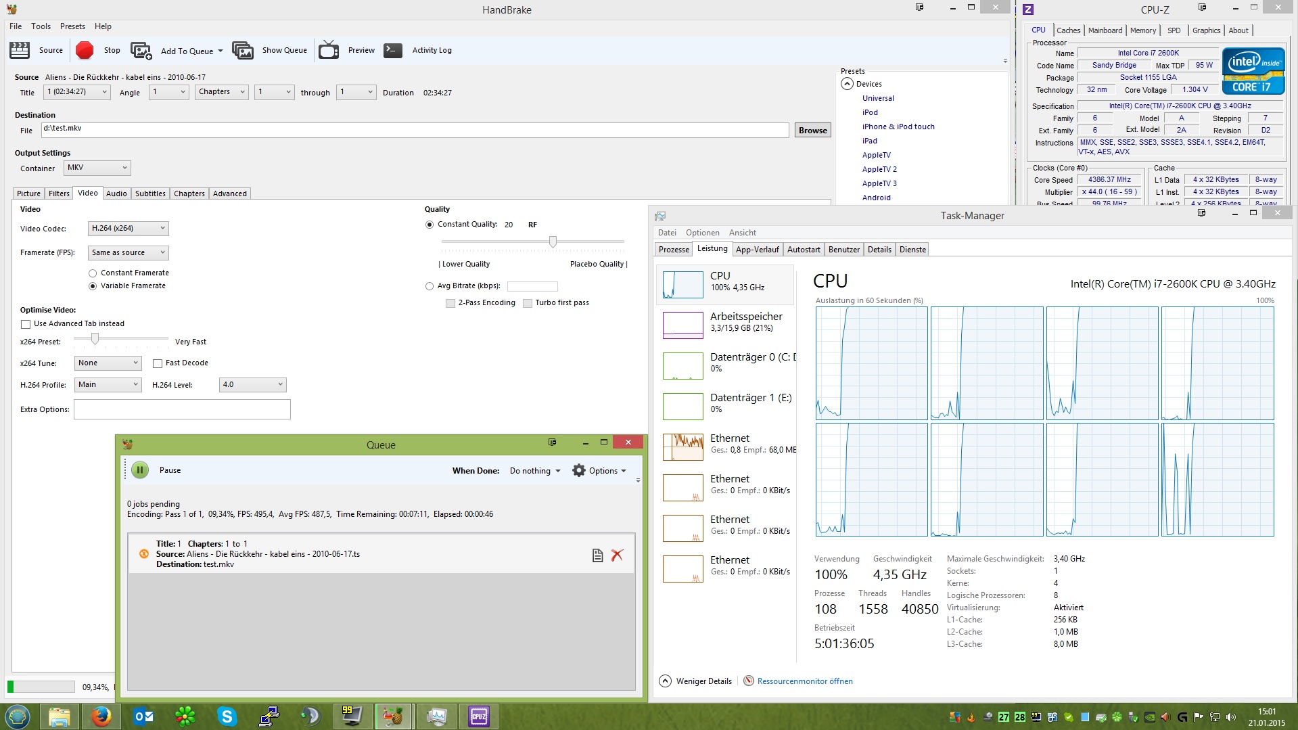Click the Windows Start orb

18,716
